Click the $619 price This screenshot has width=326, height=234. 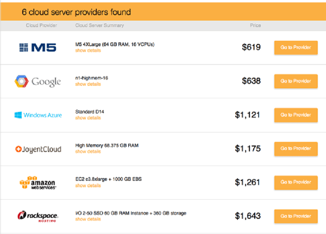(x=251, y=47)
